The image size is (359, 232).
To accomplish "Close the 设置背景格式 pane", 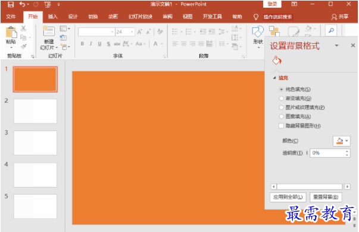I will point(353,46).
